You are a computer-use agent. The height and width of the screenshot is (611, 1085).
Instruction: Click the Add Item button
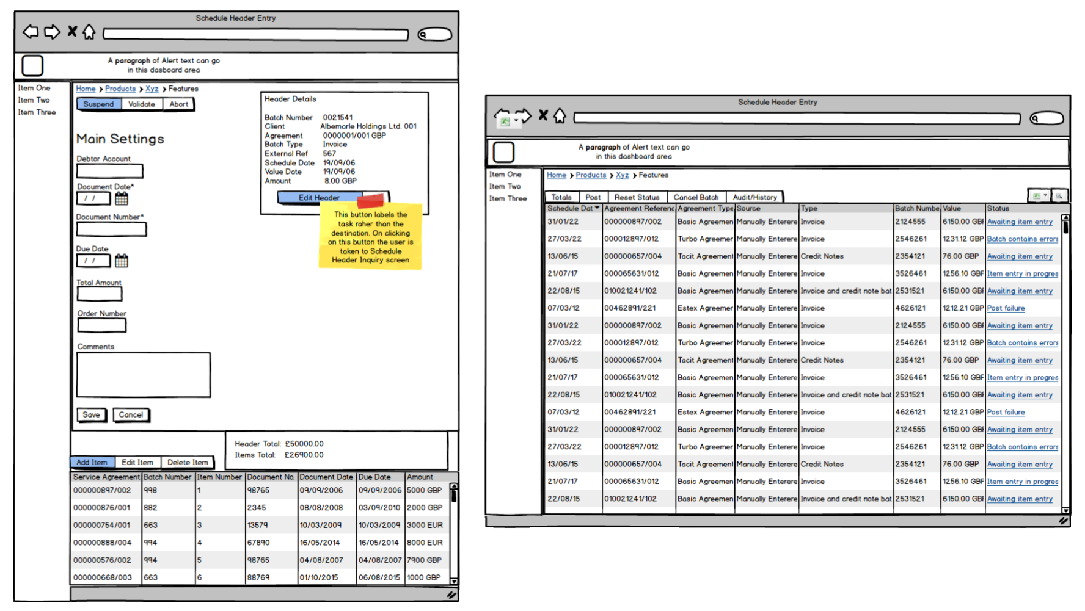point(92,462)
